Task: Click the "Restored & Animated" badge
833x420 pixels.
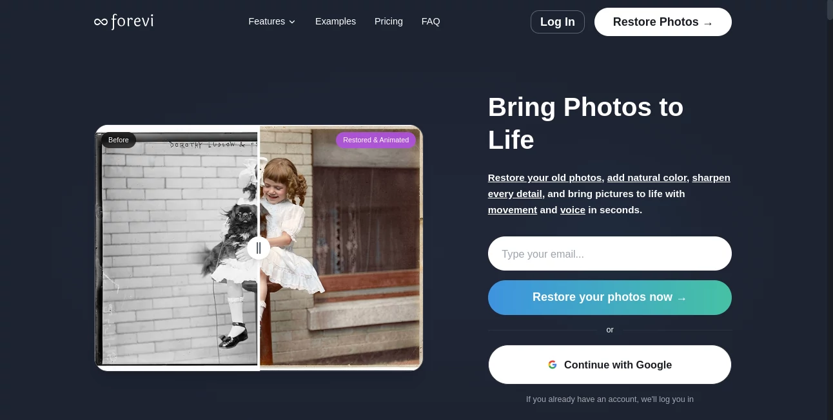Action: [376, 140]
